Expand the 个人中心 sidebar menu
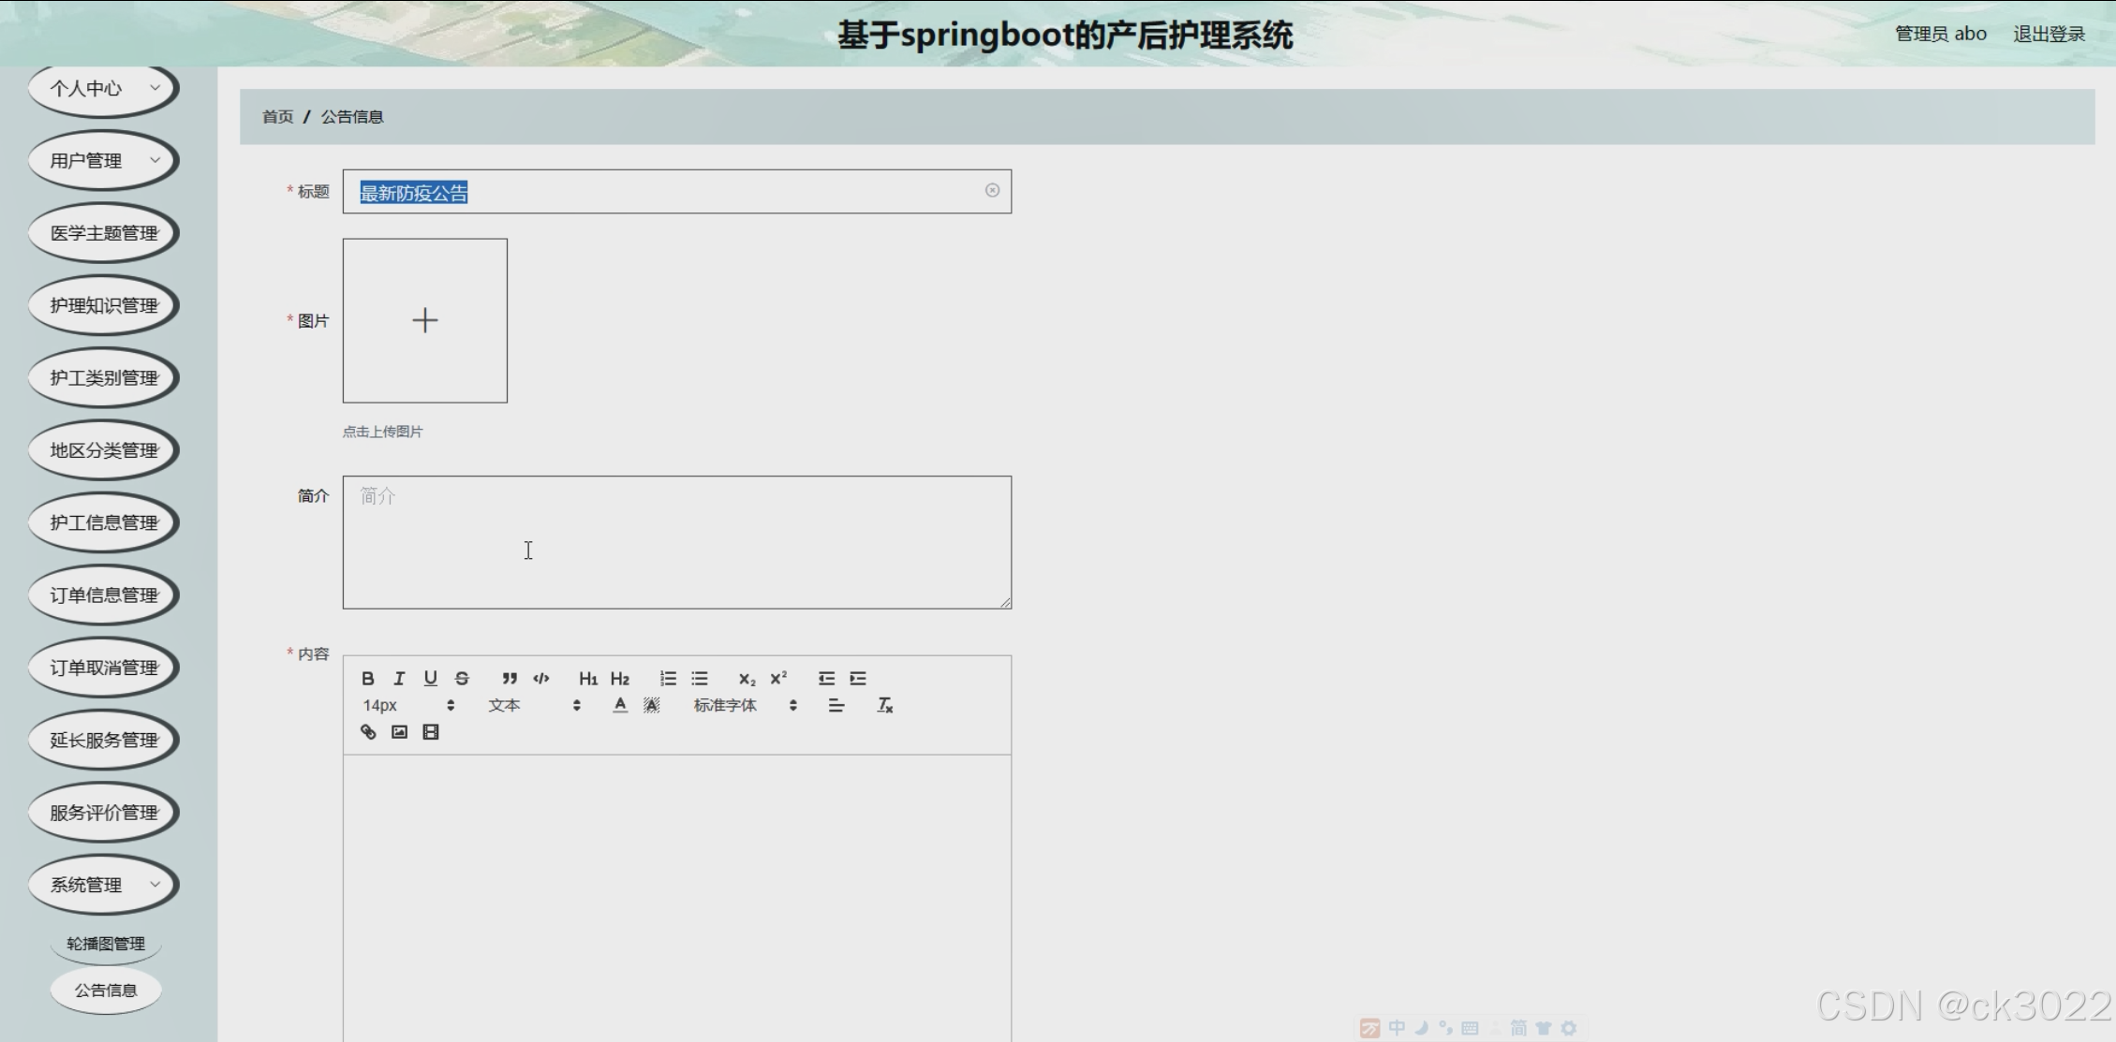The height and width of the screenshot is (1042, 2116). (103, 88)
